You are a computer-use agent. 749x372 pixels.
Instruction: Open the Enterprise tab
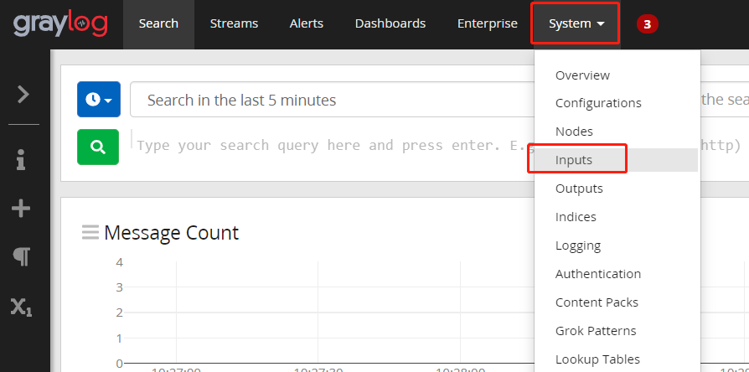(x=488, y=23)
